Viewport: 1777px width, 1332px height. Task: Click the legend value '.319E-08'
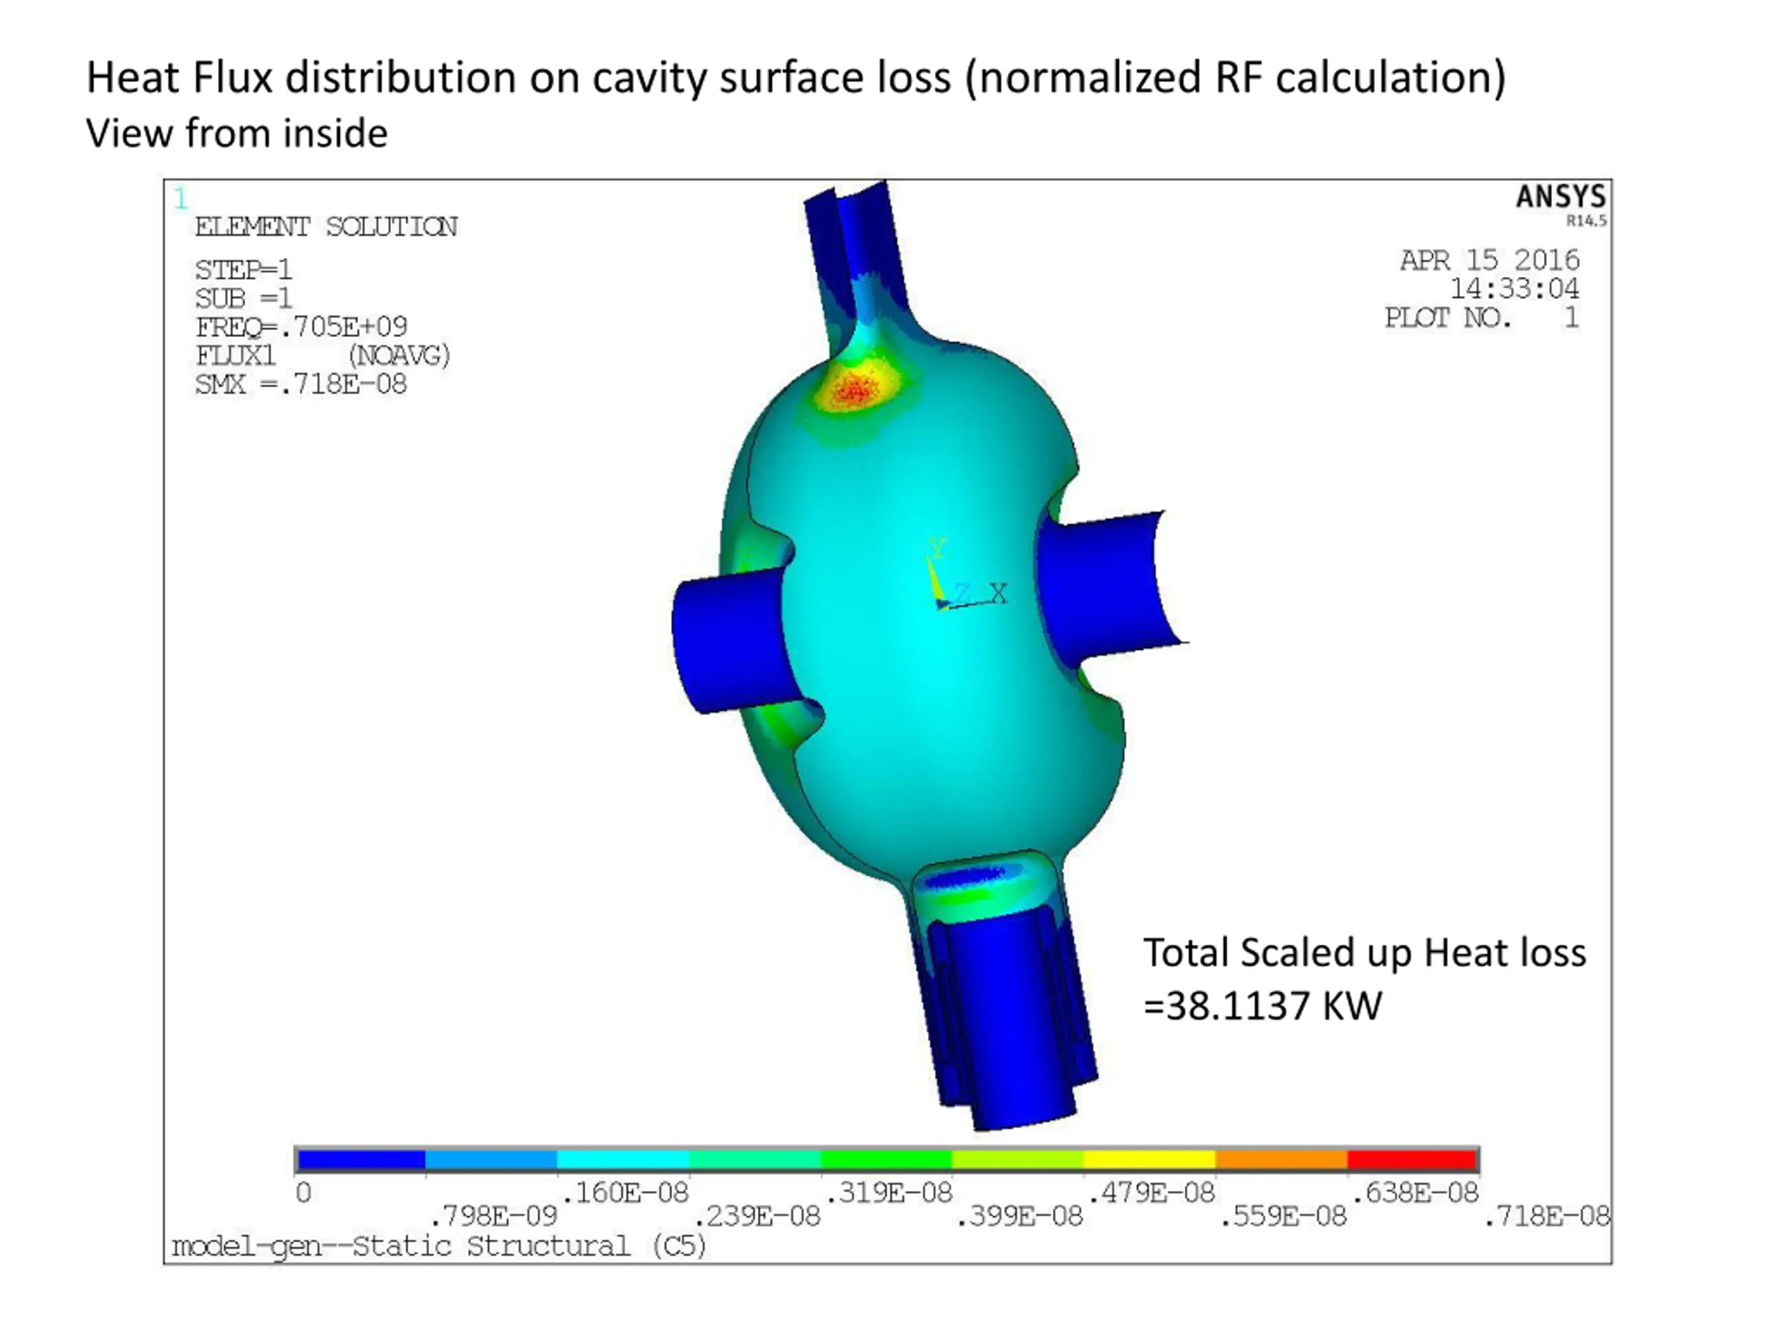tap(888, 1193)
